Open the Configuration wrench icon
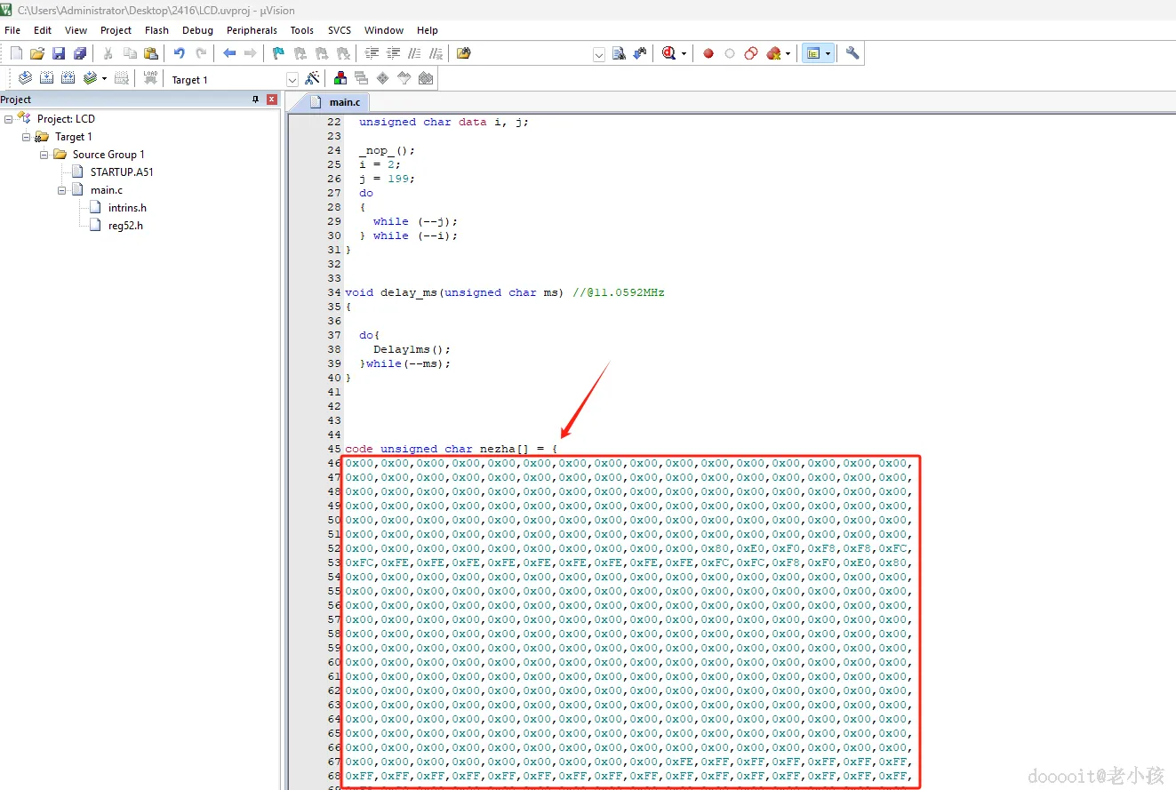This screenshot has width=1176, height=790. tap(852, 53)
